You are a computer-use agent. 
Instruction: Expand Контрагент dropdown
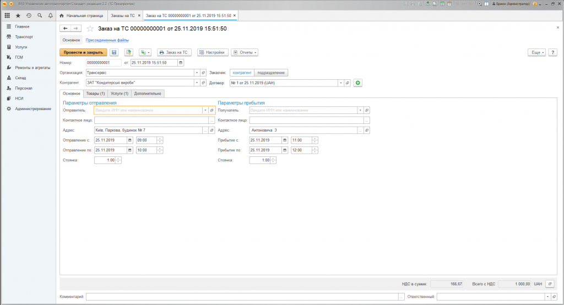(x=197, y=83)
